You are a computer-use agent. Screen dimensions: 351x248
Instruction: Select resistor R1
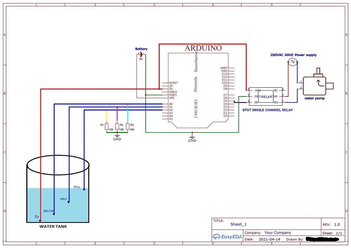(x=106, y=126)
